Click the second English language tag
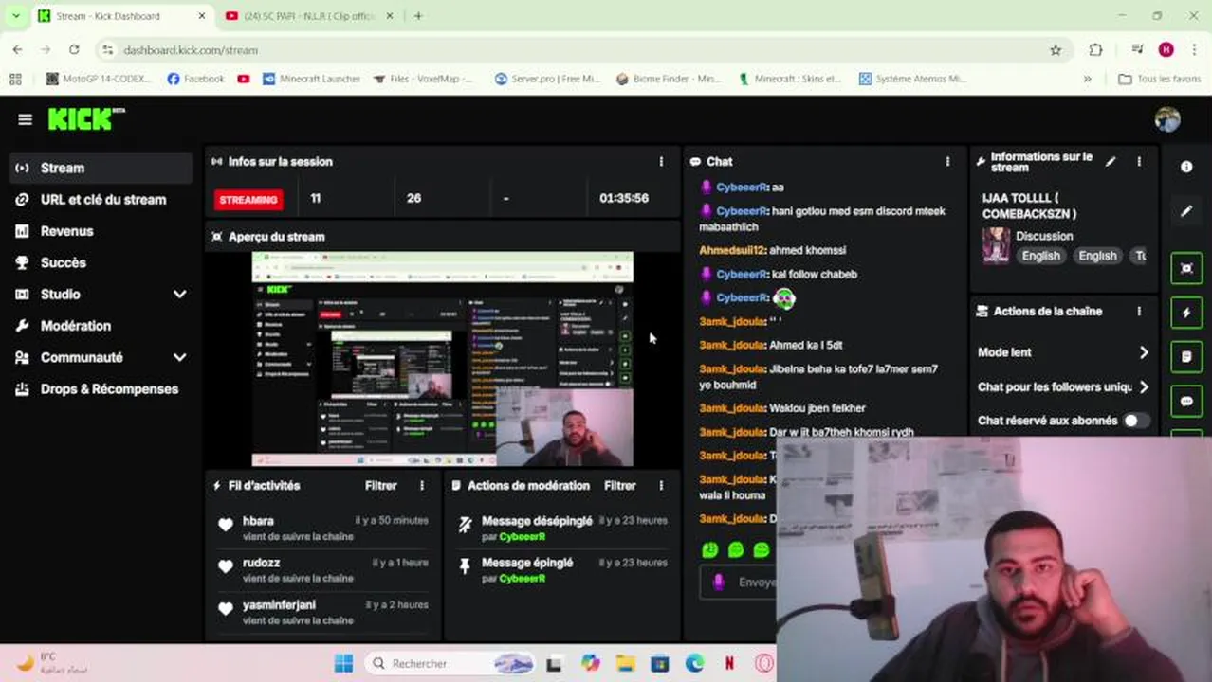The image size is (1212, 682). pyautogui.click(x=1097, y=256)
